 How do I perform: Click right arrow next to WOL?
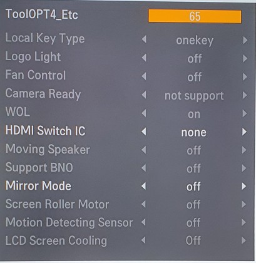click(x=245, y=114)
